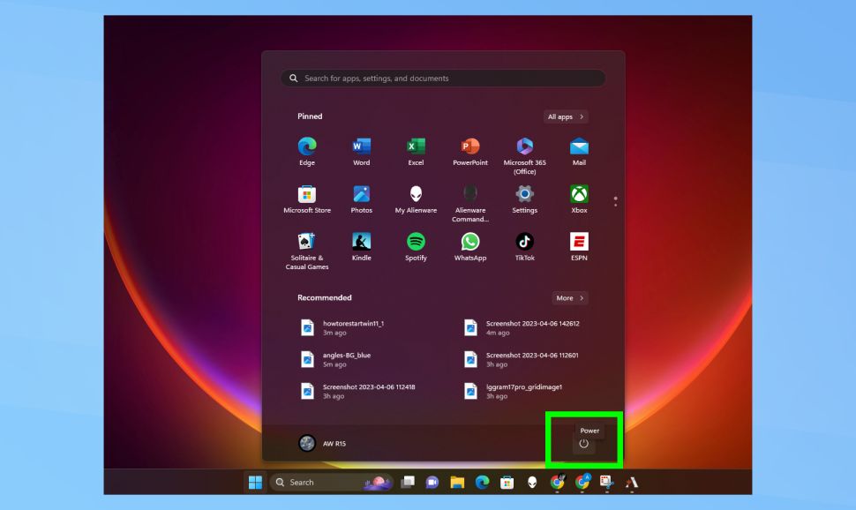Show All apps list
This screenshot has height=510, width=856.
(566, 116)
